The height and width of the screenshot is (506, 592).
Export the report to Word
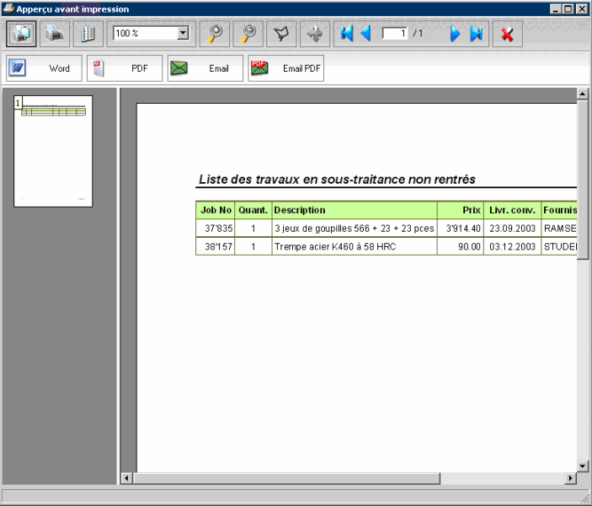(44, 68)
